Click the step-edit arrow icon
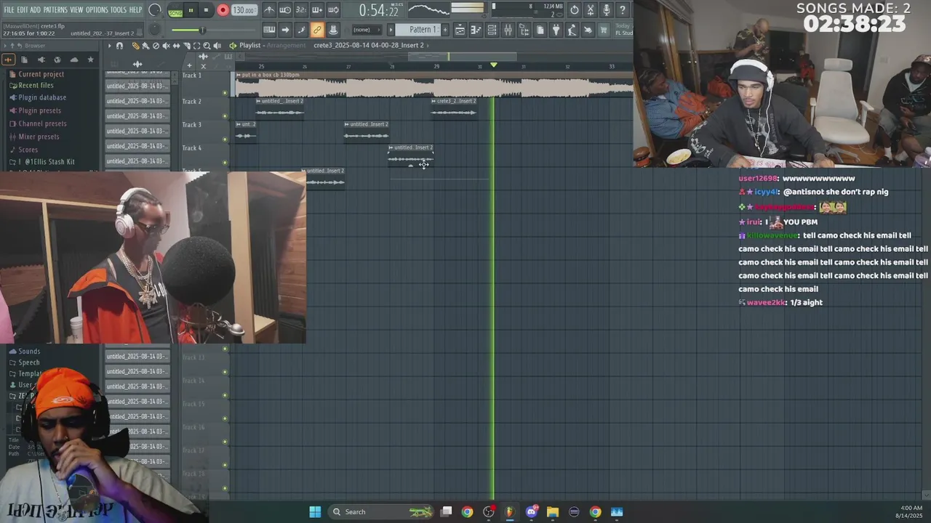Viewport: 931px width, 523px height. pos(285,30)
